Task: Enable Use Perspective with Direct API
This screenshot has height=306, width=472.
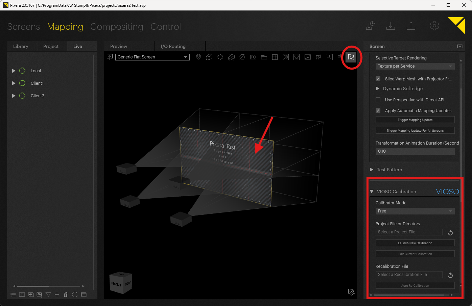Action: point(378,100)
